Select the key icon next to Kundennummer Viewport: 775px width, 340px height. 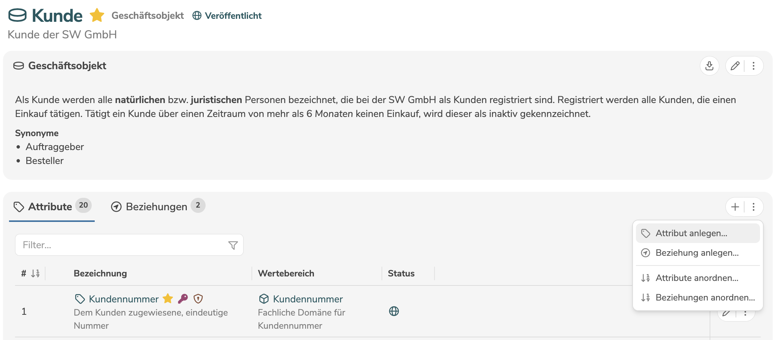(185, 298)
